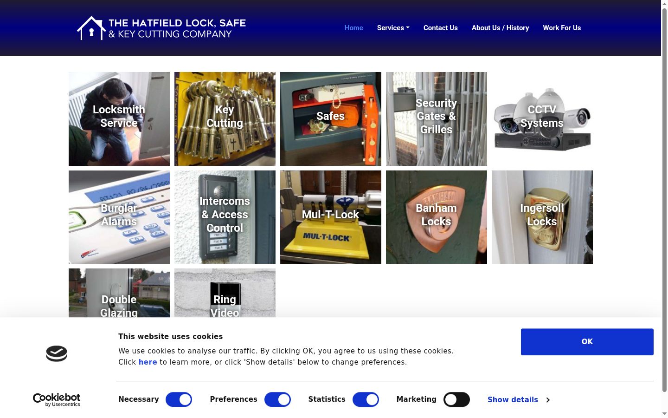Accept cookies with the OK button
Screen dimensions: 668x418
pyautogui.click(x=587, y=342)
